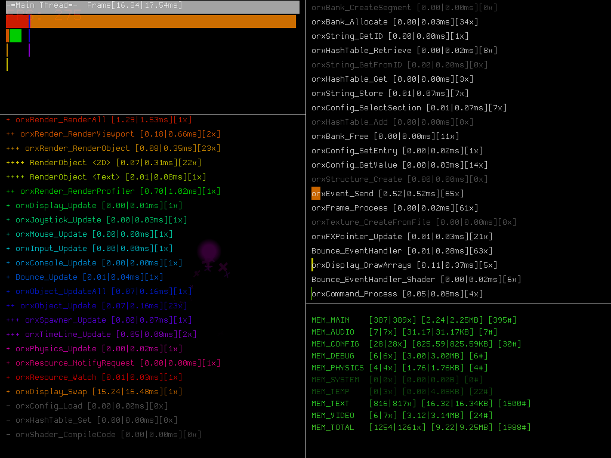
Task: Select the orxPhysics_Update entry
Action: (94, 349)
